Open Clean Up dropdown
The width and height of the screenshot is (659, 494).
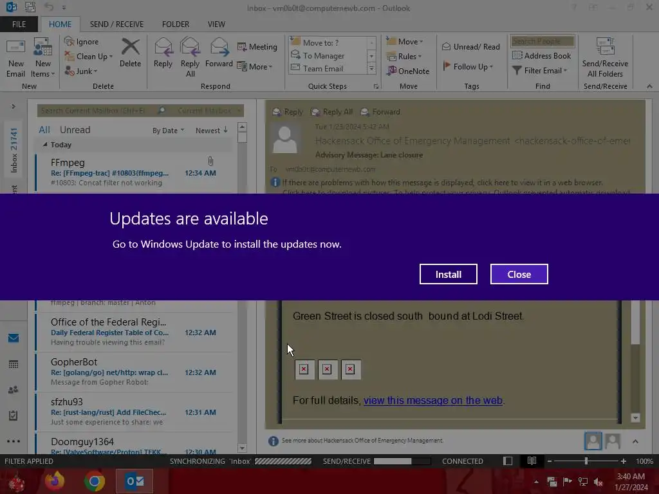pyautogui.click(x=89, y=57)
